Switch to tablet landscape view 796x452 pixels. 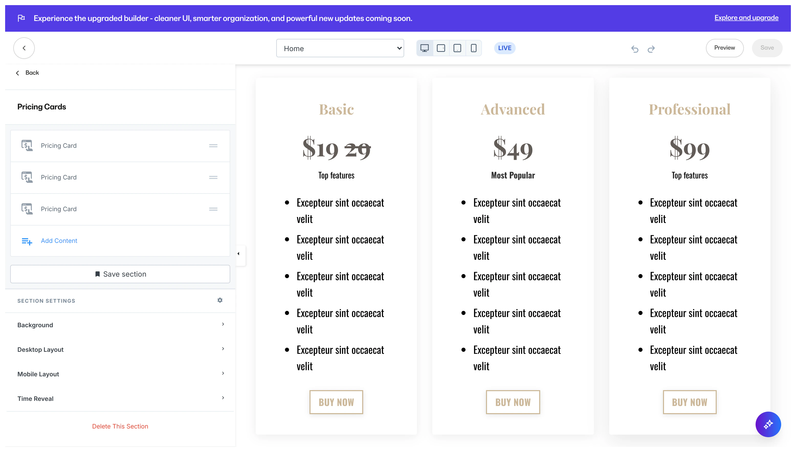[x=441, y=48]
